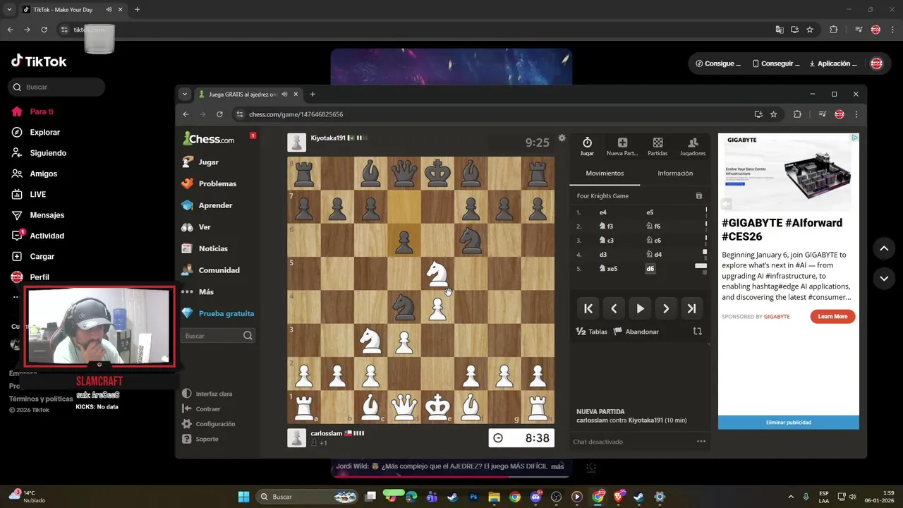The width and height of the screenshot is (903, 508).
Task: Click the opening book icon by Four Knights Game
Action: [x=699, y=196]
